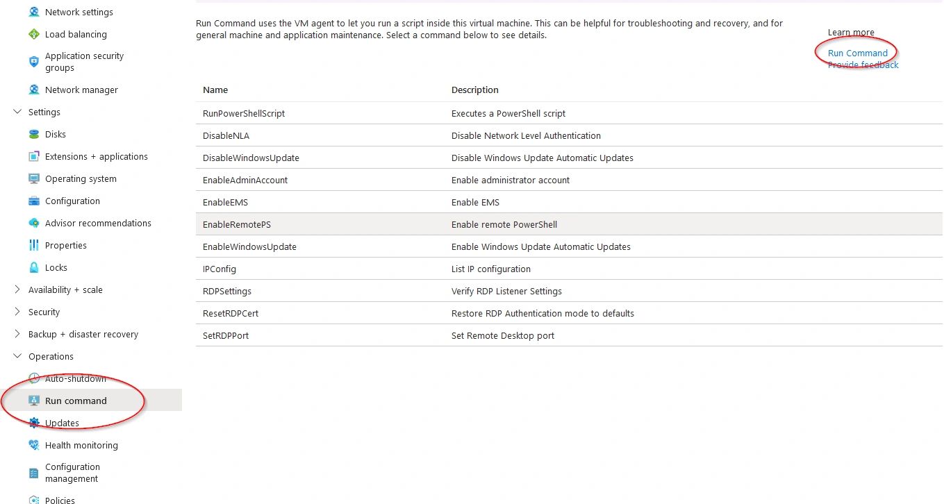Image resolution: width=944 pixels, height=504 pixels.
Task: Select the Health monitoring heart icon
Action: pyautogui.click(x=33, y=445)
